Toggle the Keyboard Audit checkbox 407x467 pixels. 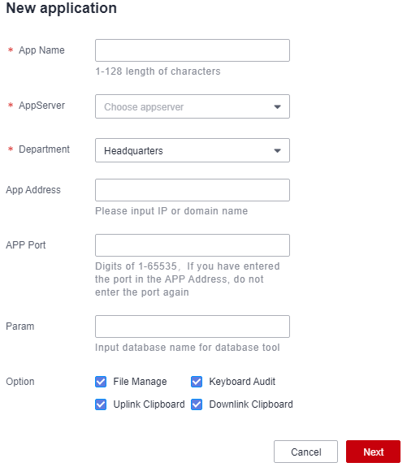click(x=197, y=382)
